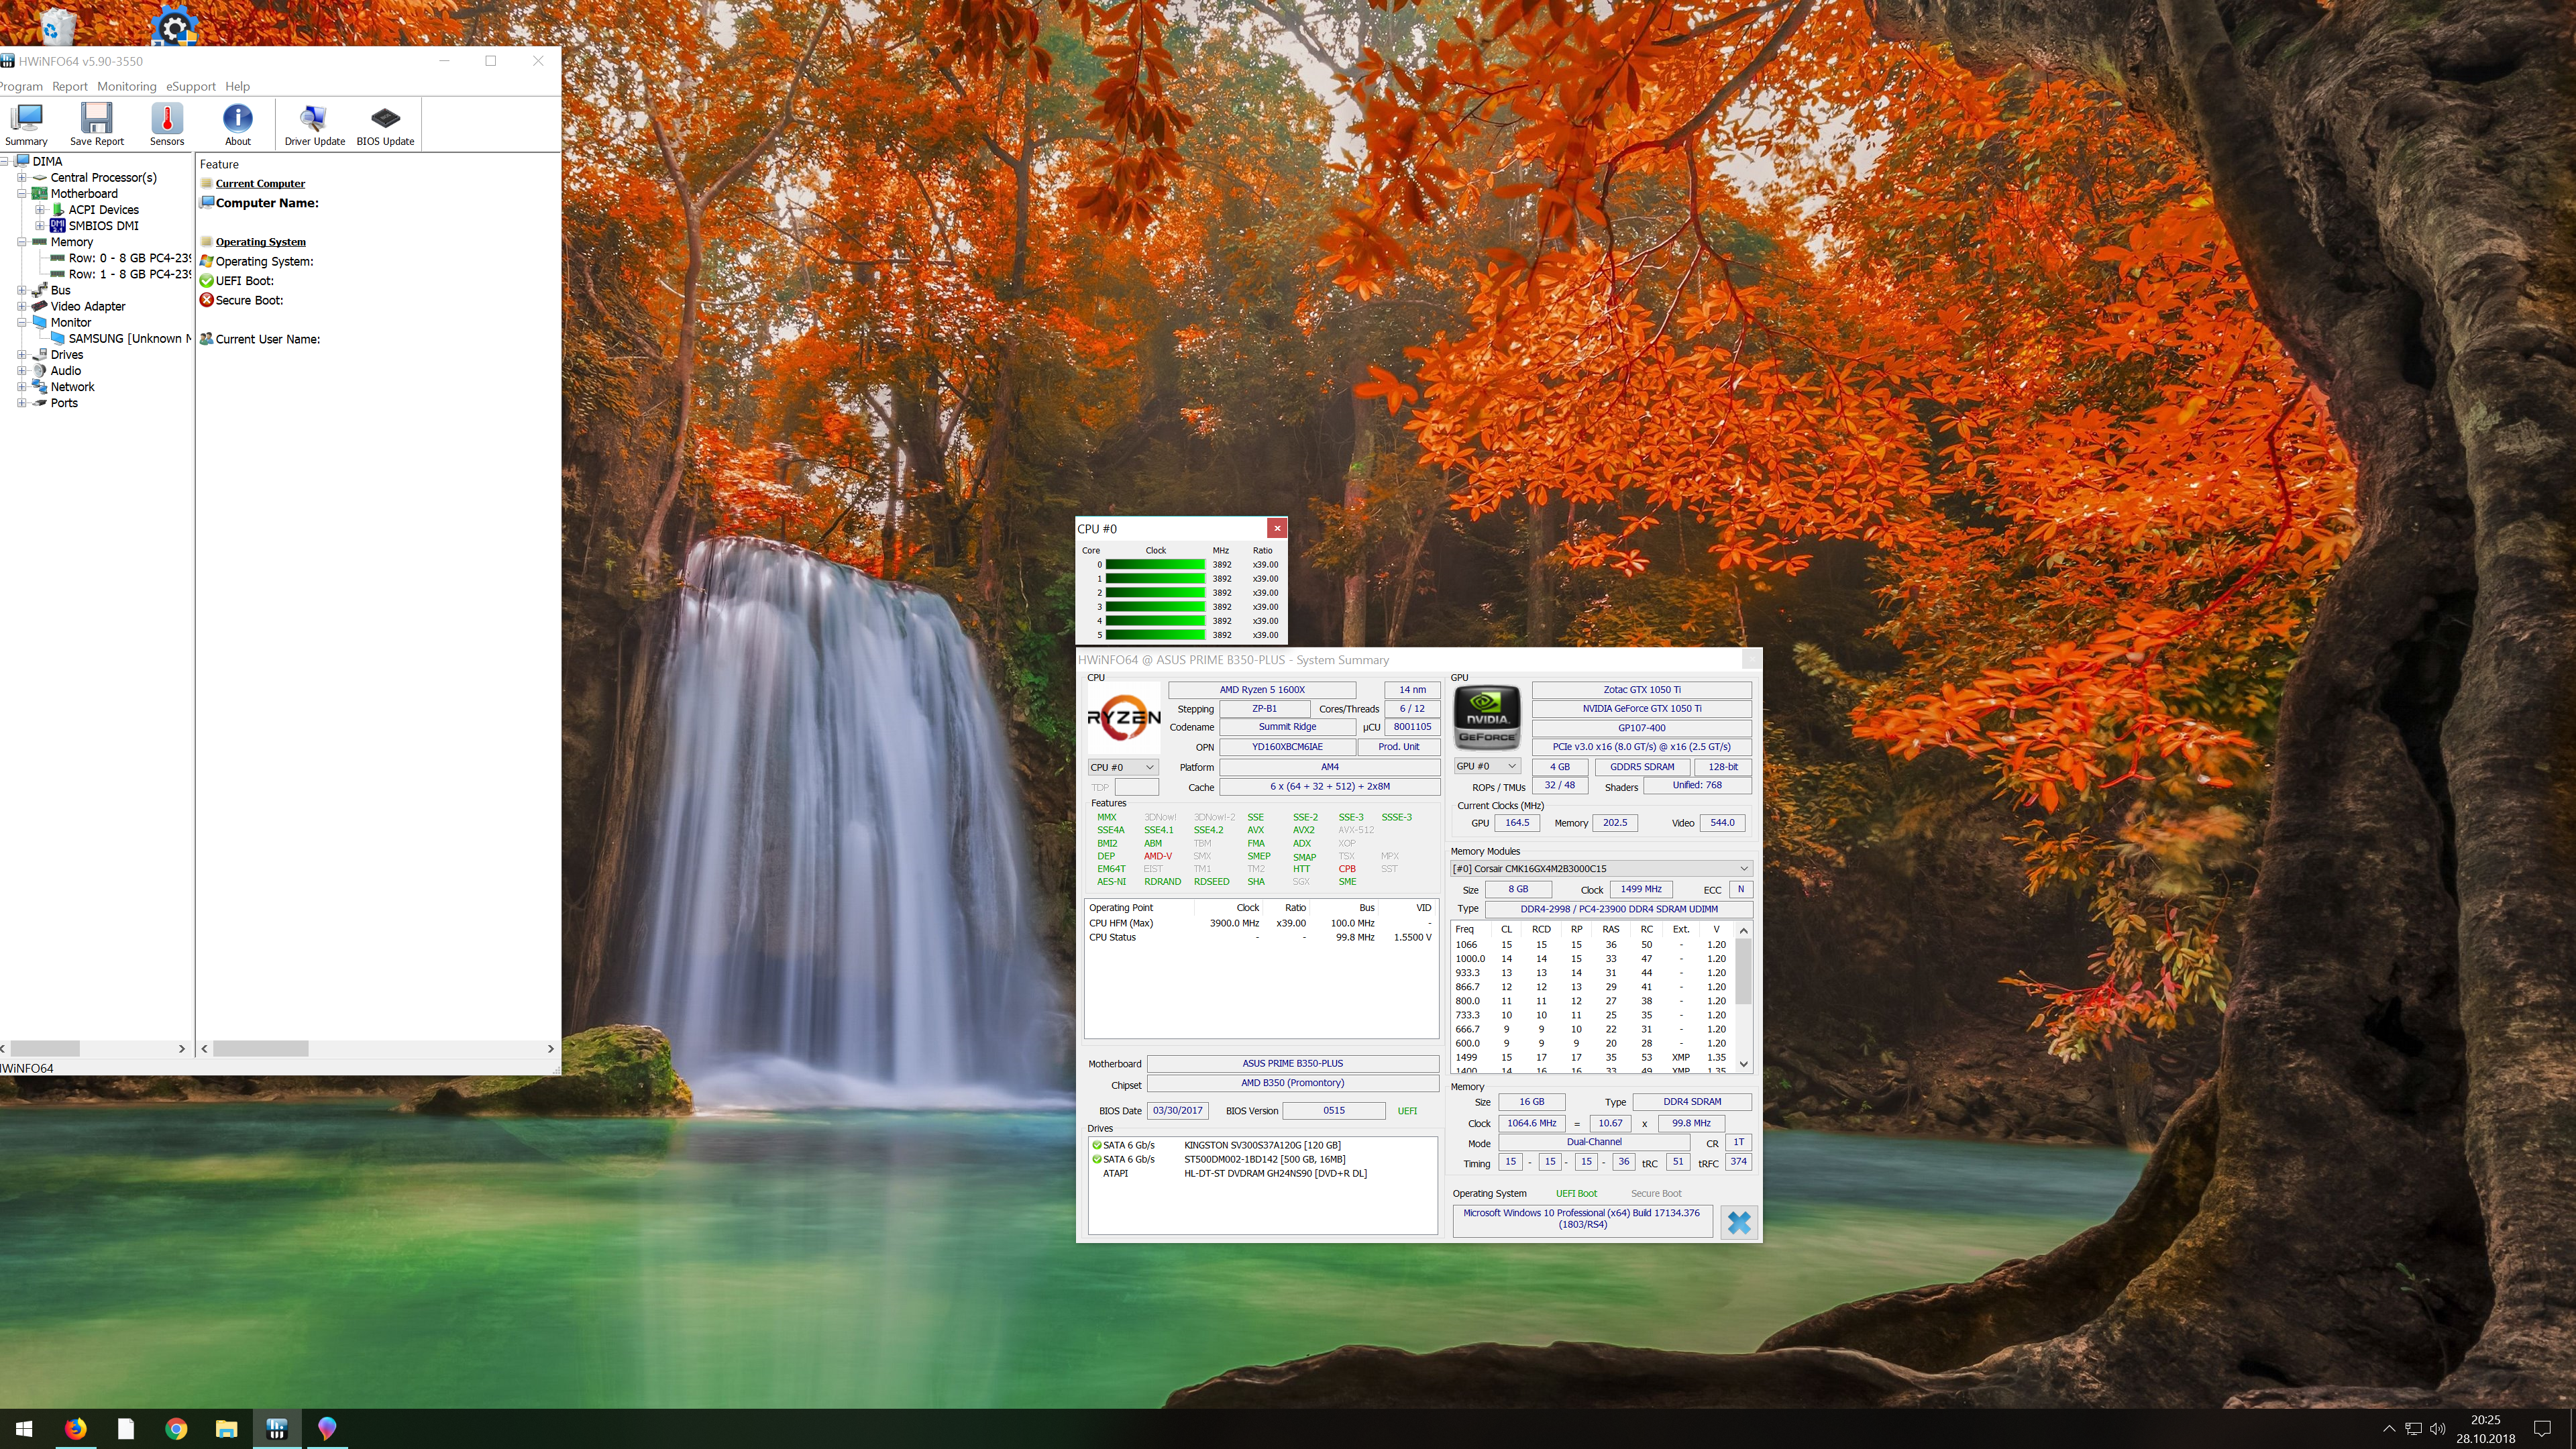Select the Video Adapter tree item

(x=88, y=307)
